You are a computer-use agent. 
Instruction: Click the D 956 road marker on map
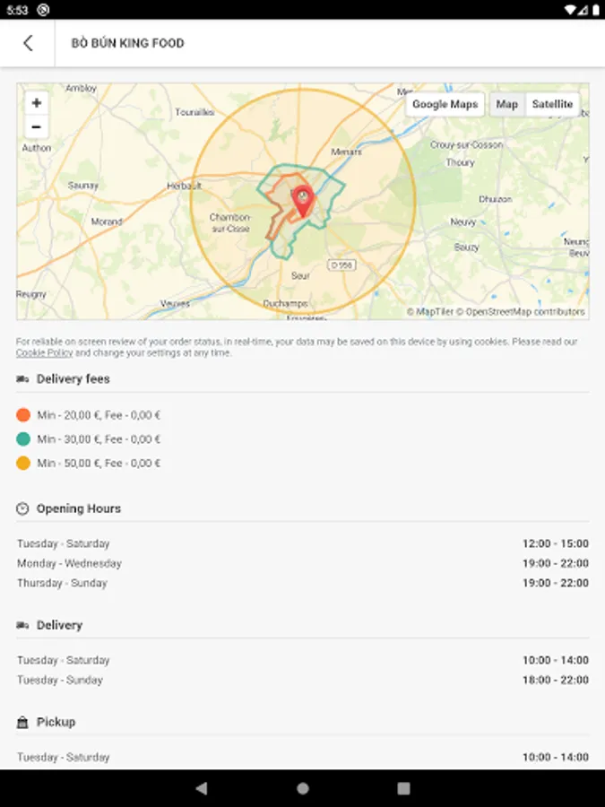point(341,265)
